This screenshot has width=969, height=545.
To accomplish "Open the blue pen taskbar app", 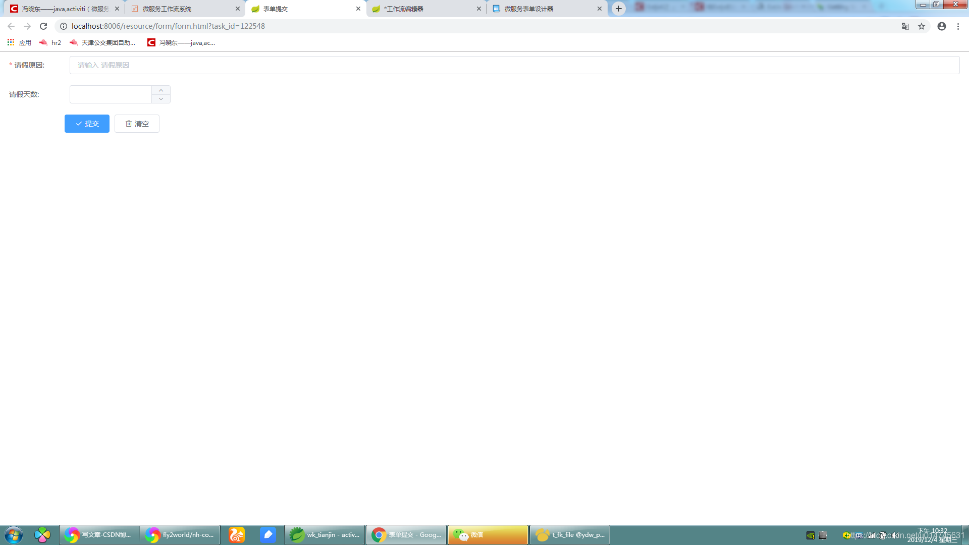I will pos(268,535).
